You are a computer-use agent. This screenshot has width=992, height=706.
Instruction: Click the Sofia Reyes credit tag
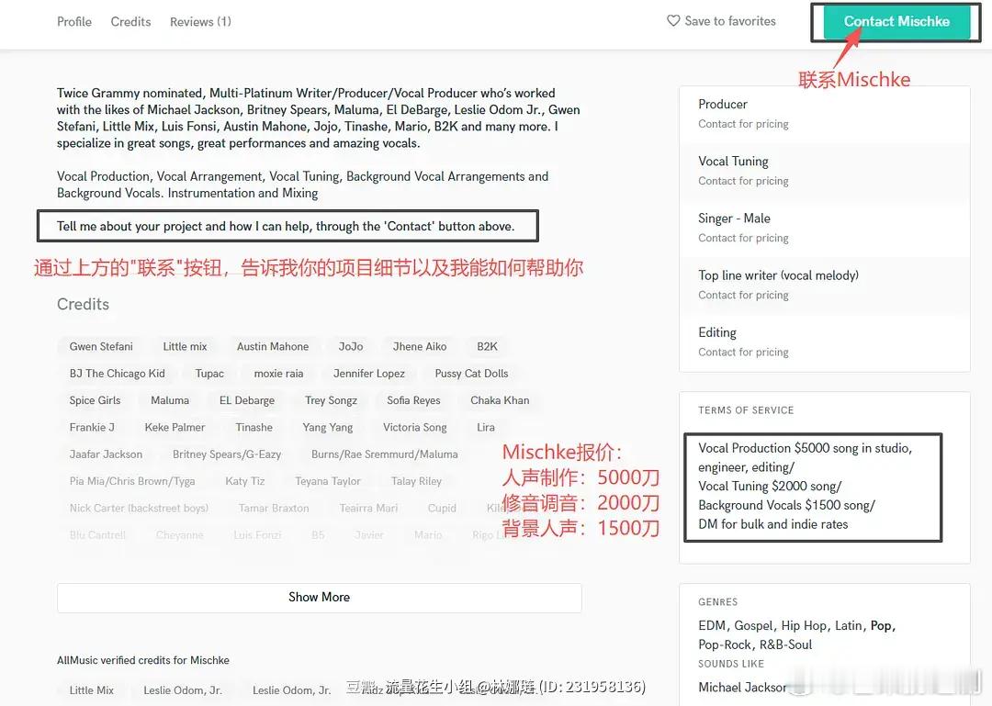click(x=413, y=400)
